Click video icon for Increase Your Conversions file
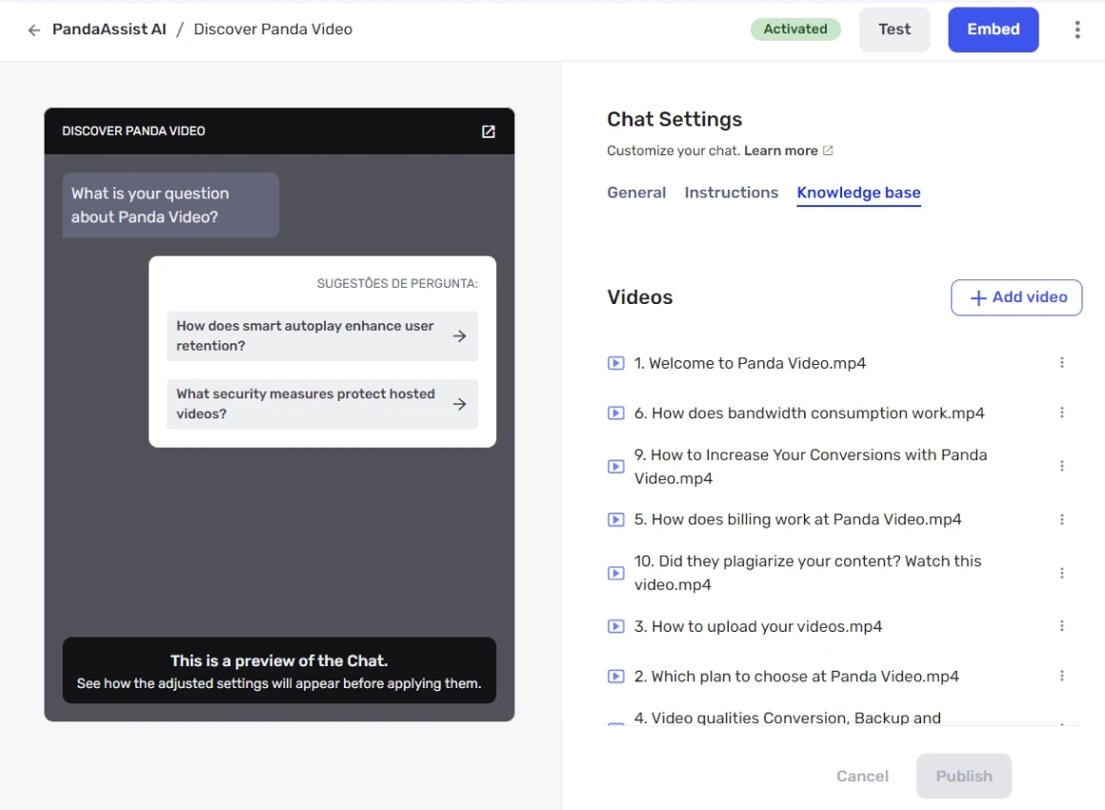This screenshot has width=1105, height=810. (x=616, y=467)
